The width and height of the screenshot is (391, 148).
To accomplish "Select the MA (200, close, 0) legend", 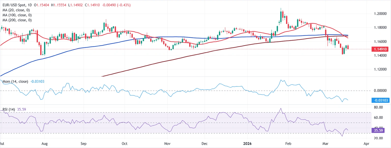I will click(18, 20).
